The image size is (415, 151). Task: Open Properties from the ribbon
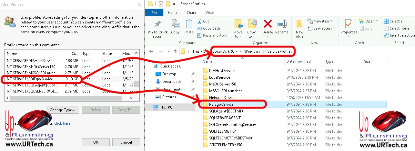click(x=349, y=24)
